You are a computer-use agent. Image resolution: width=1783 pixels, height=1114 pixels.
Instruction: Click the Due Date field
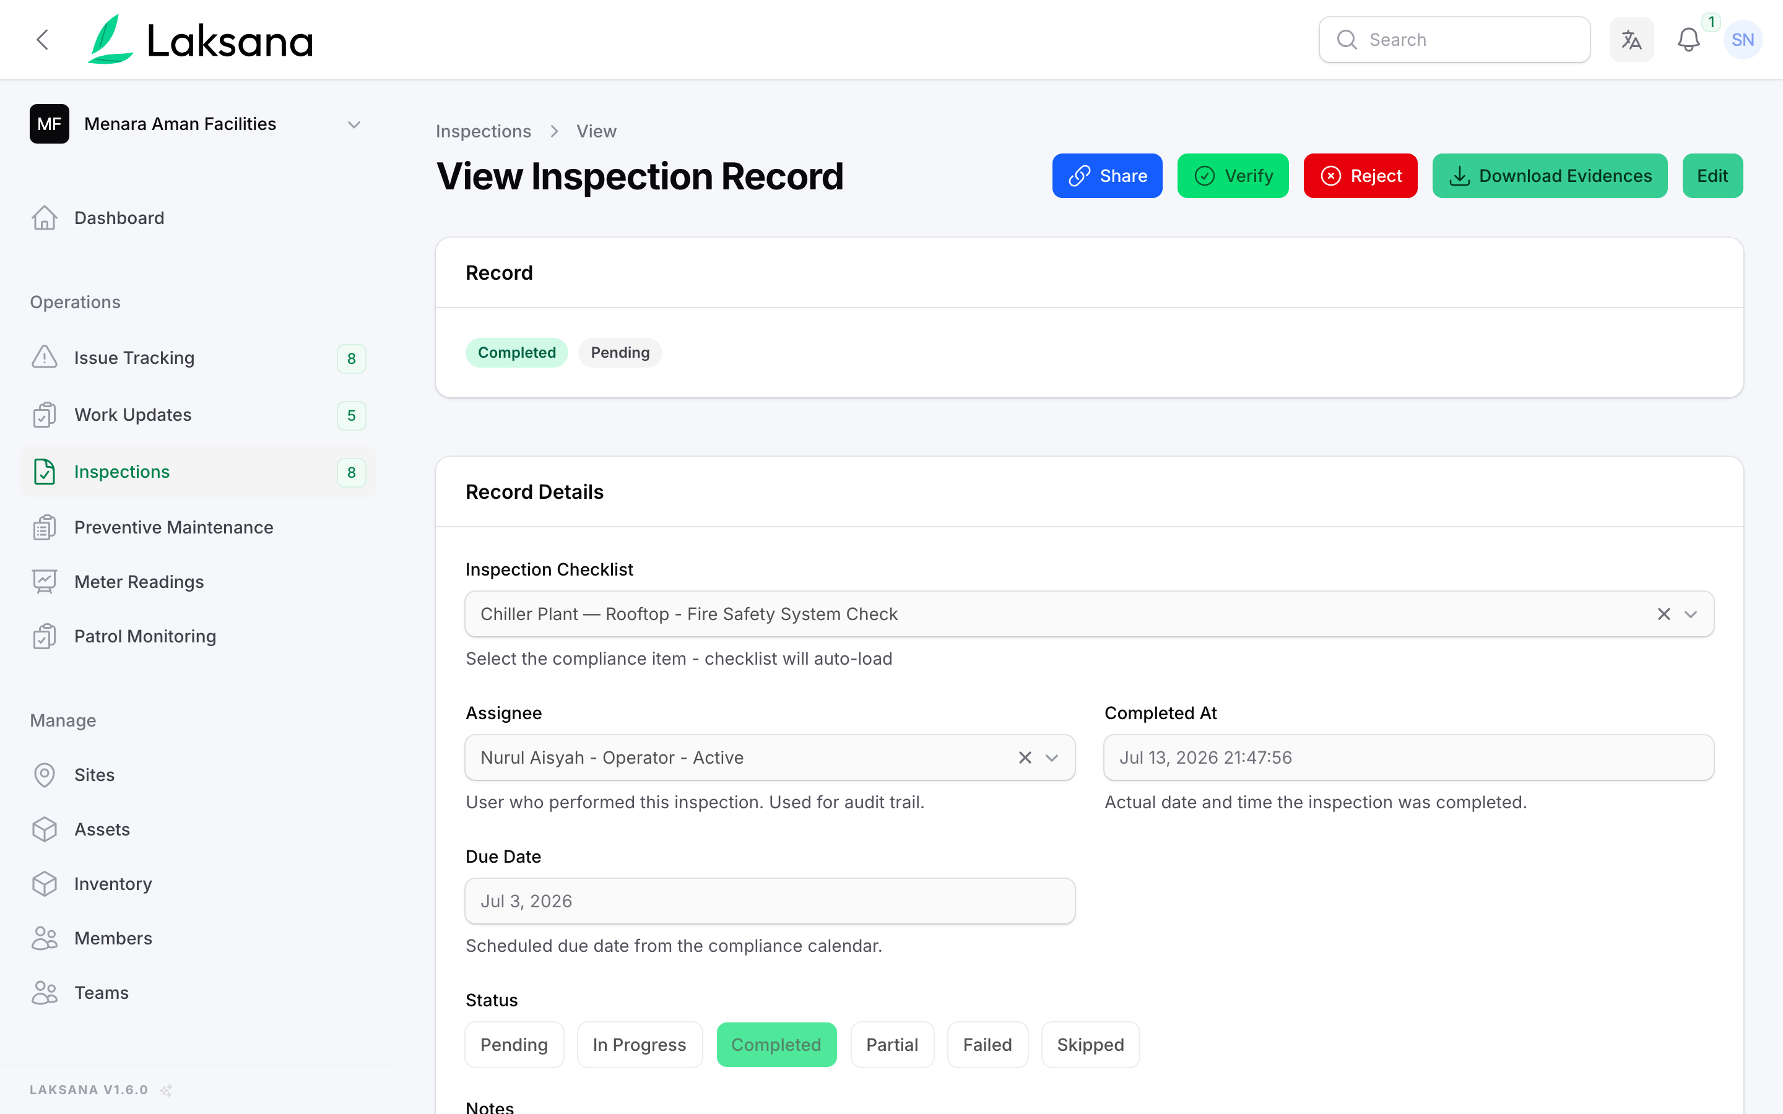click(770, 901)
